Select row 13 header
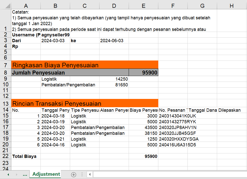 click(6, 103)
